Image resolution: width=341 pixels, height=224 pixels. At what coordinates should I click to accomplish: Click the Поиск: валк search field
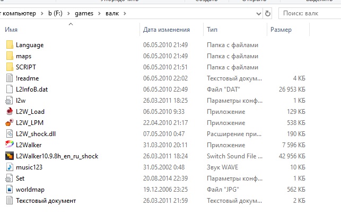point(310,13)
